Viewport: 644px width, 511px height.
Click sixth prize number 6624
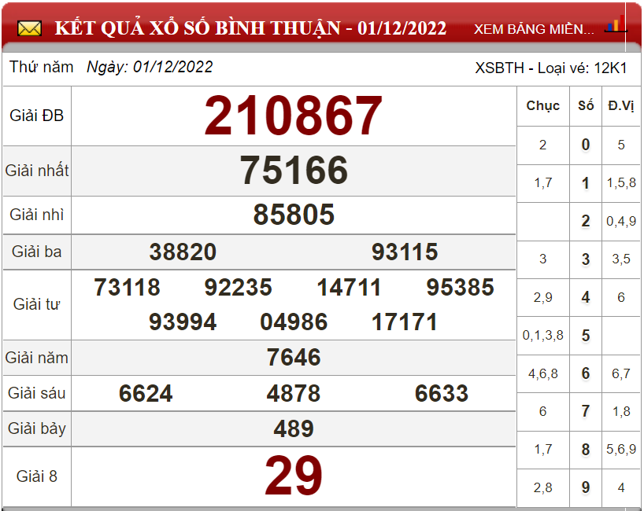pyautogui.click(x=146, y=393)
